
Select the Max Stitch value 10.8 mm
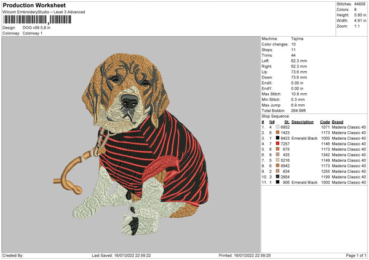[299, 94]
